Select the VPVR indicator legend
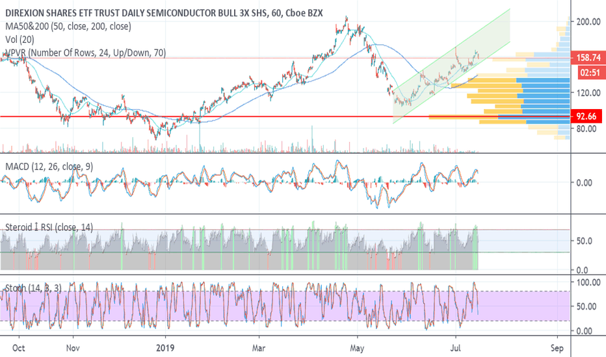The image size is (606, 357). [x=85, y=53]
